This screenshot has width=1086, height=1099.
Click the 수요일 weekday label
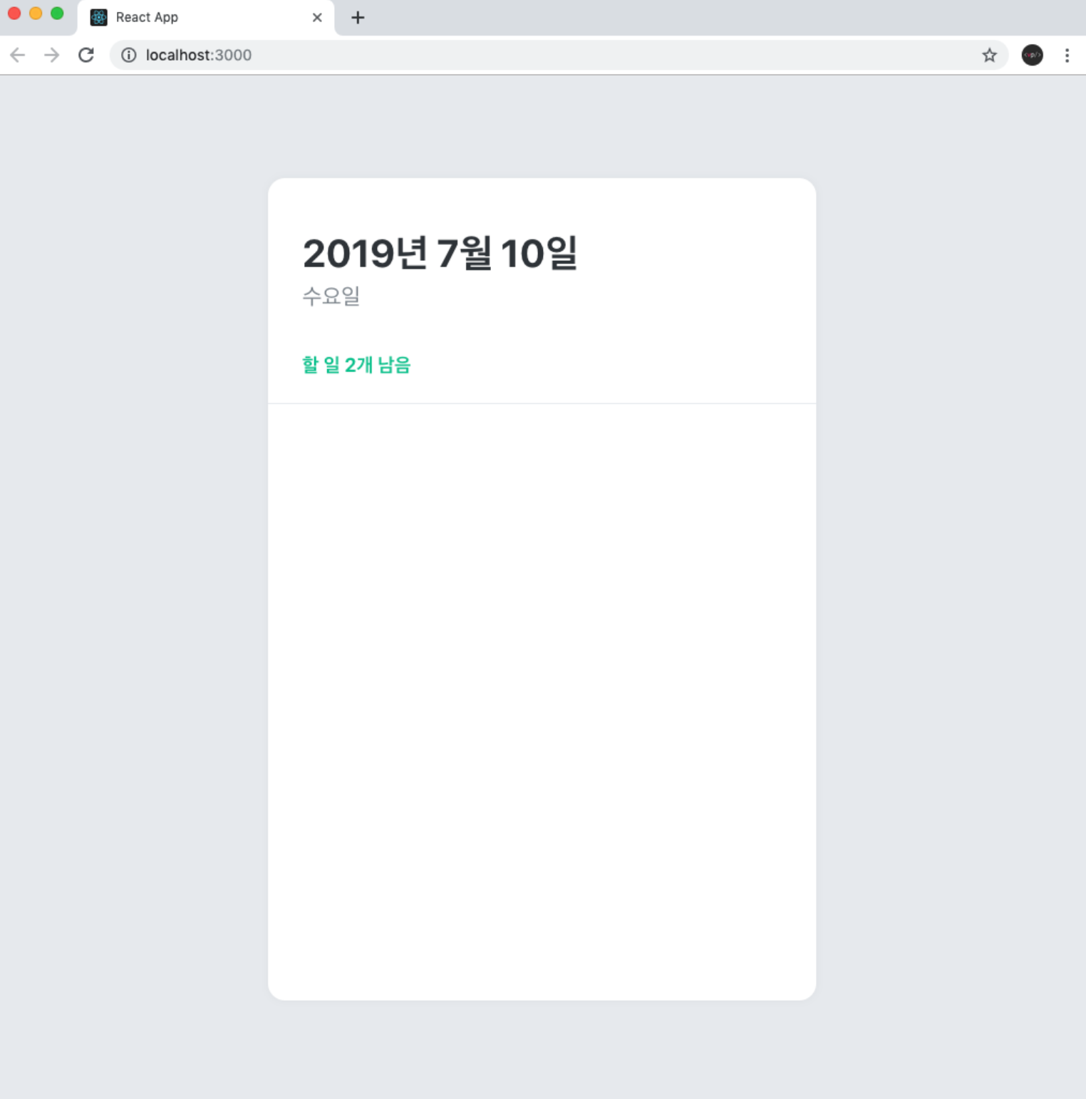click(331, 295)
